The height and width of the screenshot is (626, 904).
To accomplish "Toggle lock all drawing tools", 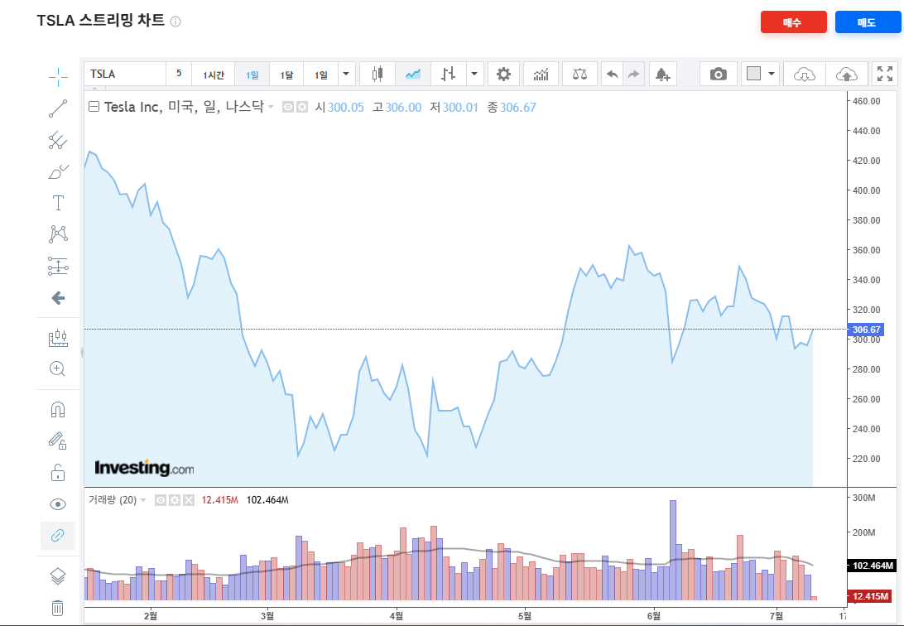I will 58,473.
